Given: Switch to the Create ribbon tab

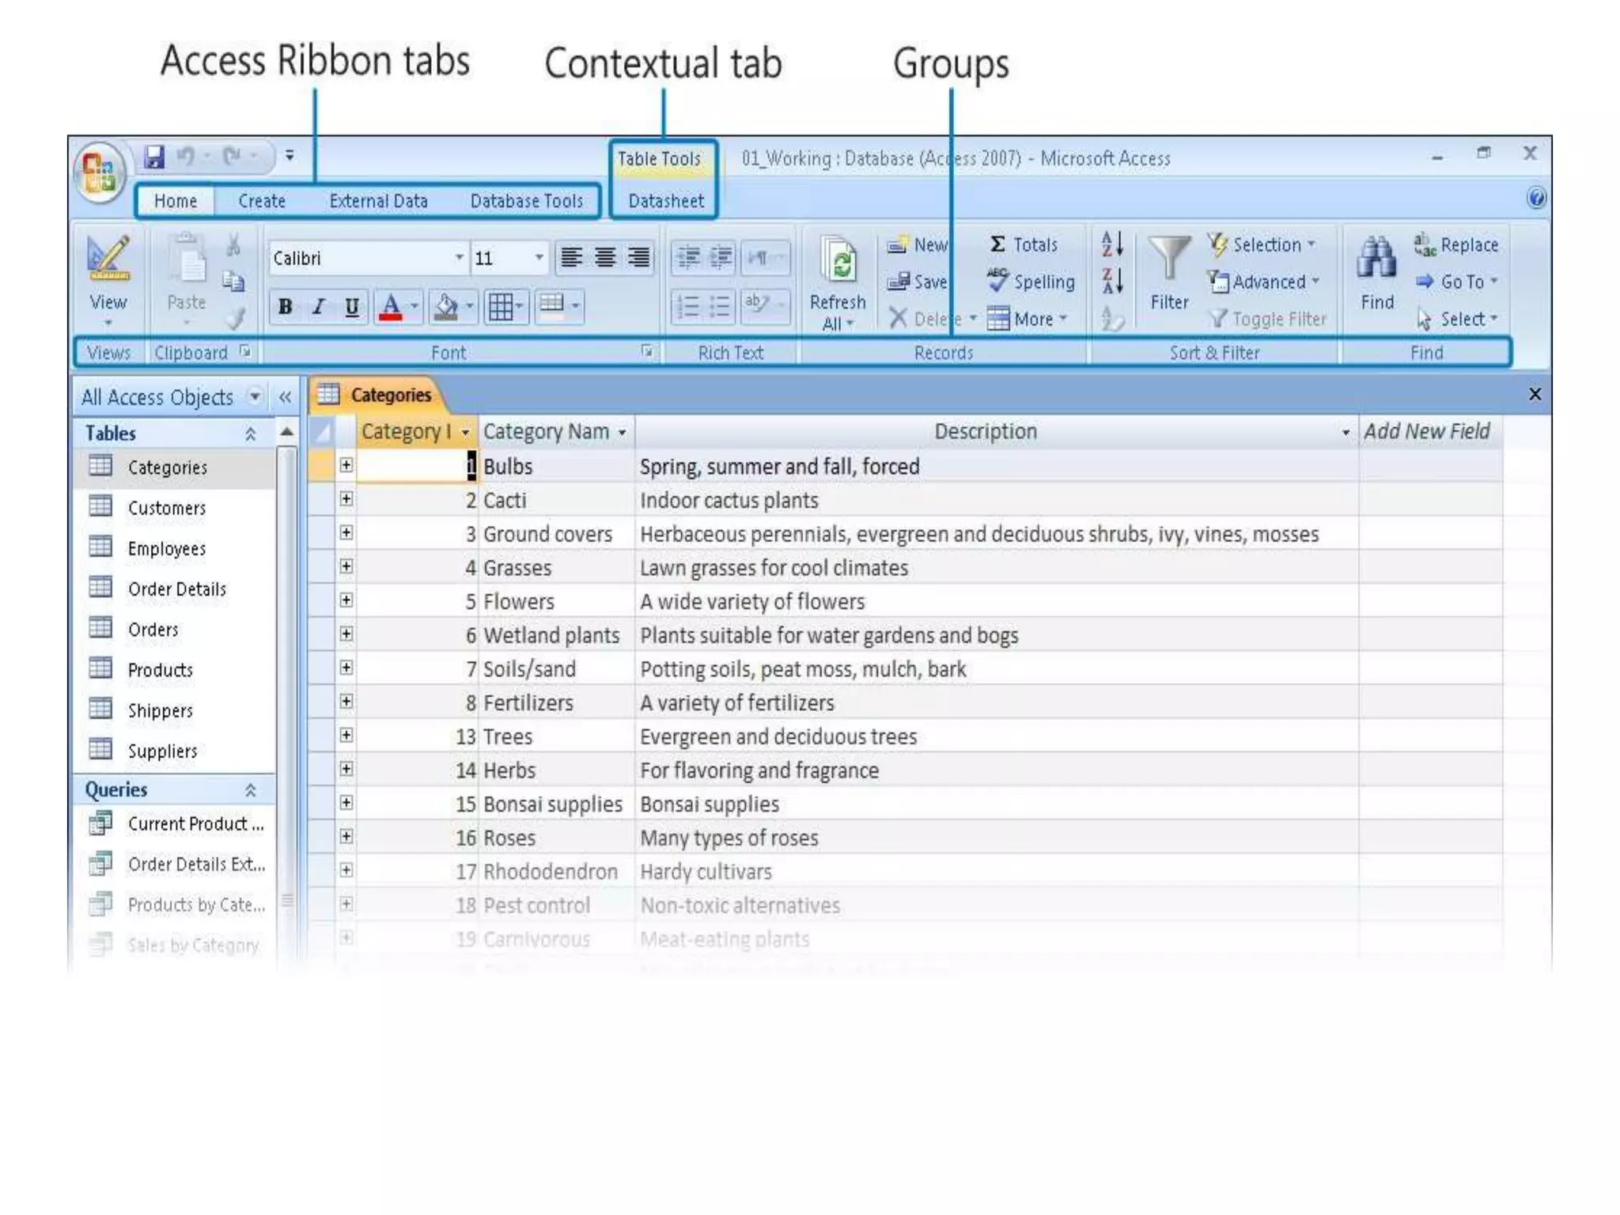Looking at the screenshot, I should (262, 201).
